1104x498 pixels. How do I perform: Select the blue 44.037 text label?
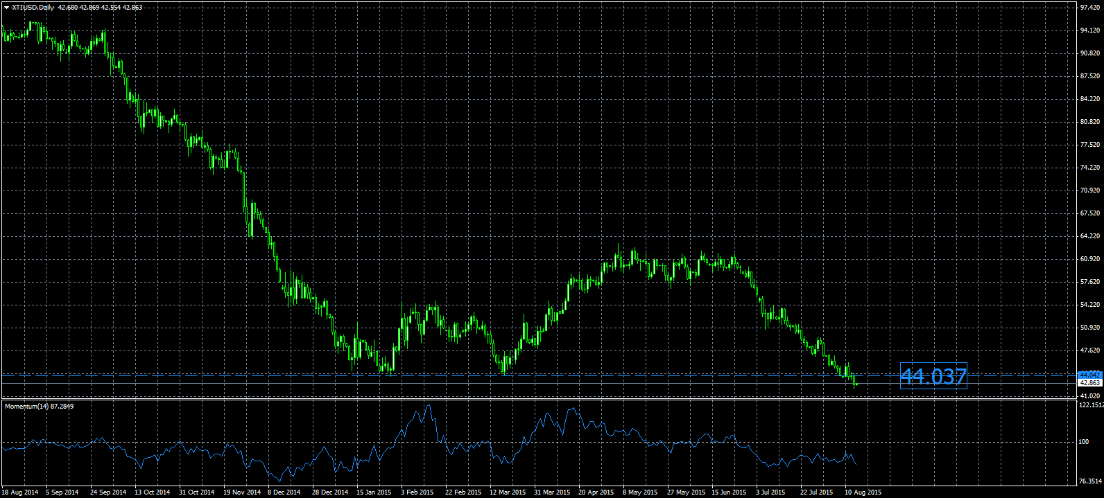point(933,376)
